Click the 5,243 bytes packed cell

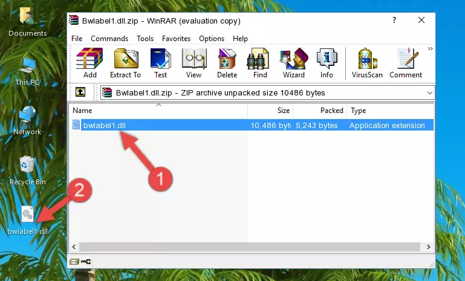click(317, 125)
